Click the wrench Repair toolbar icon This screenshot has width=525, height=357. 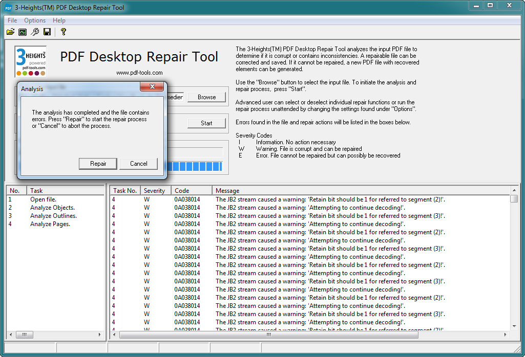click(x=35, y=32)
